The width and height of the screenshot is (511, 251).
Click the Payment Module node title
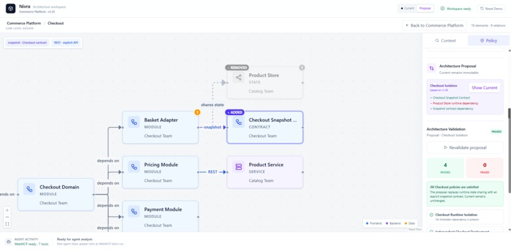[x=163, y=209]
